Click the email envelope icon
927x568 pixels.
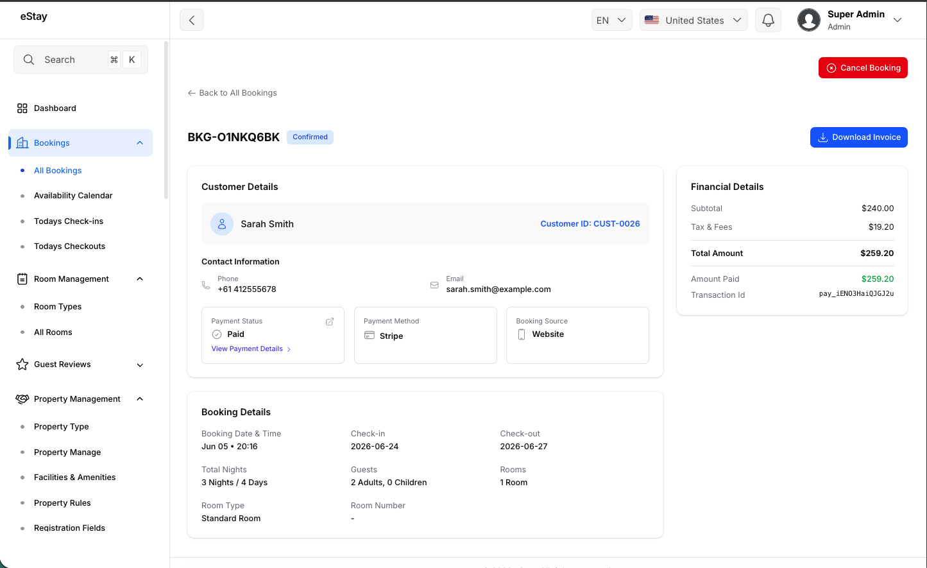434,285
